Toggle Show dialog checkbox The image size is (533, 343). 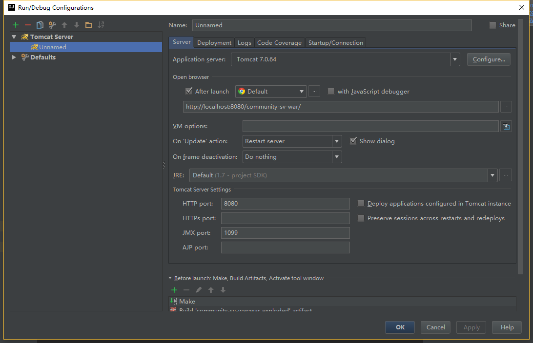pos(353,141)
